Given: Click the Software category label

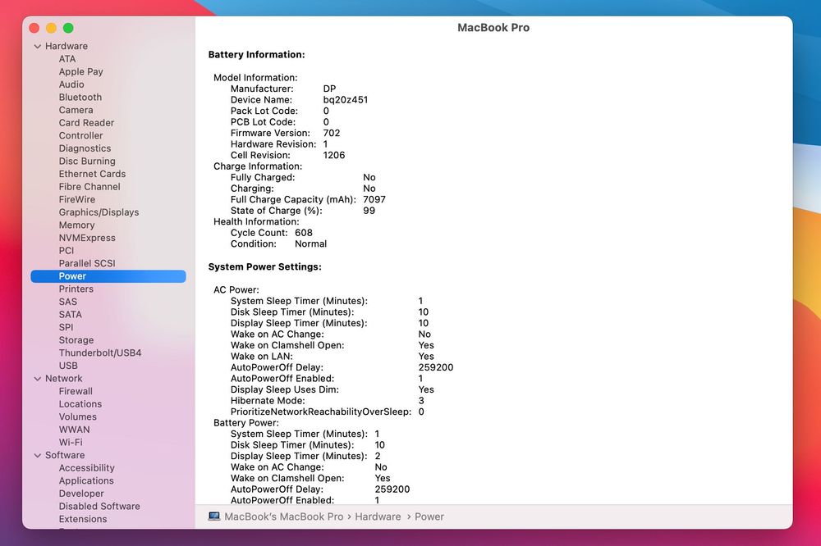Looking at the screenshot, I should coord(65,456).
